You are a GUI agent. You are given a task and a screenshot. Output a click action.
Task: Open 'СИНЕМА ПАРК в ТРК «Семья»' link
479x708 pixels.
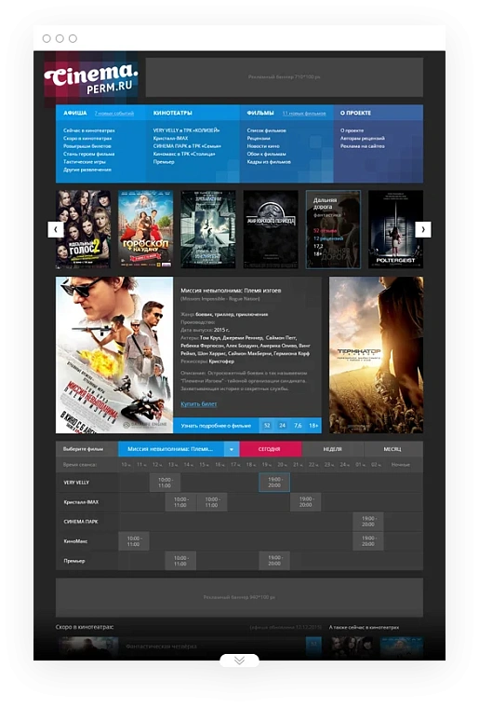[x=187, y=146]
